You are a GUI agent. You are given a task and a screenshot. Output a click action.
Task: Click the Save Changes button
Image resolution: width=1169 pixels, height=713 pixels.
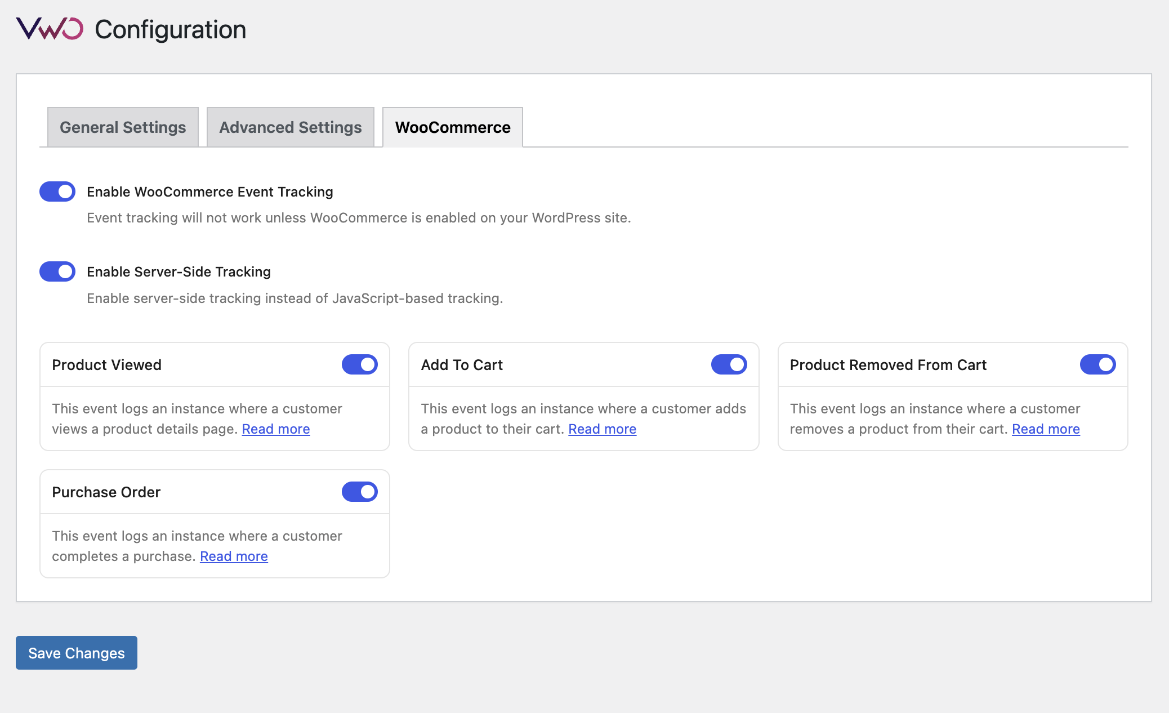pyautogui.click(x=77, y=653)
